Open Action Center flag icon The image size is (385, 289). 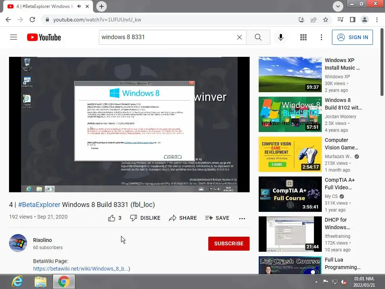coord(325,282)
